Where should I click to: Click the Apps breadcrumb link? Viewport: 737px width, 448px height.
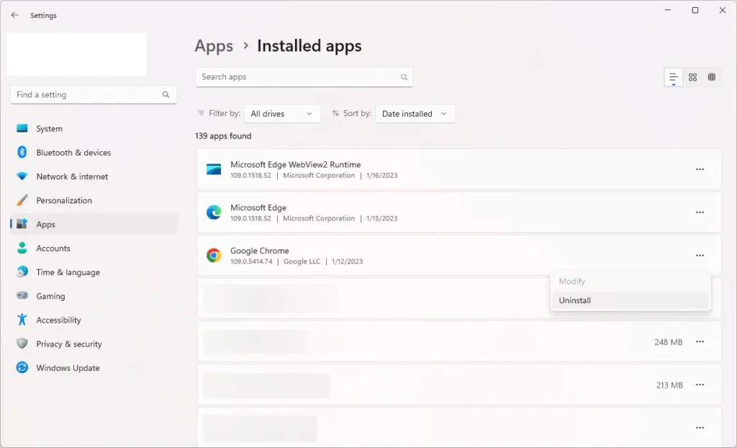coord(214,46)
